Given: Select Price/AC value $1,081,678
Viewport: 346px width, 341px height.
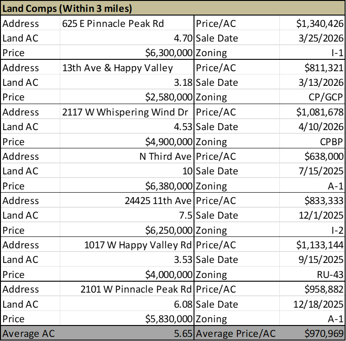Looking at the screenshot, I should pos(312,112).
